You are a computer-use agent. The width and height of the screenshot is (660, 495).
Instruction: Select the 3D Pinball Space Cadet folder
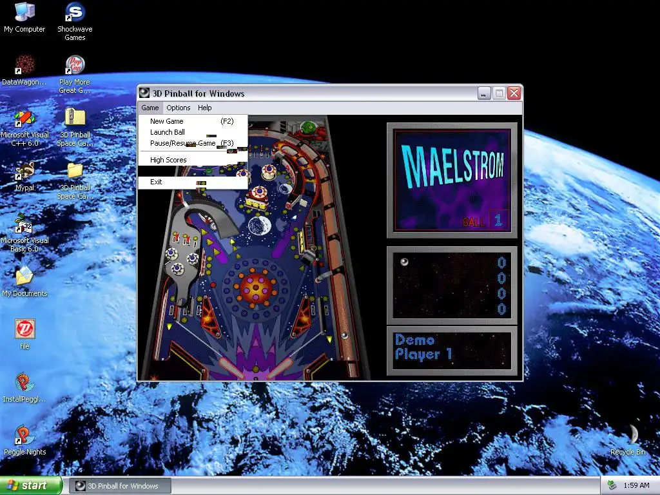pos(75,180)
